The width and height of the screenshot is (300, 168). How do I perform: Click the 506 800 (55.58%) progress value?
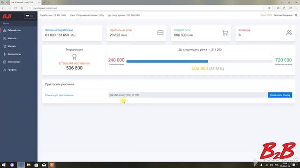click(x=208, y=69)
